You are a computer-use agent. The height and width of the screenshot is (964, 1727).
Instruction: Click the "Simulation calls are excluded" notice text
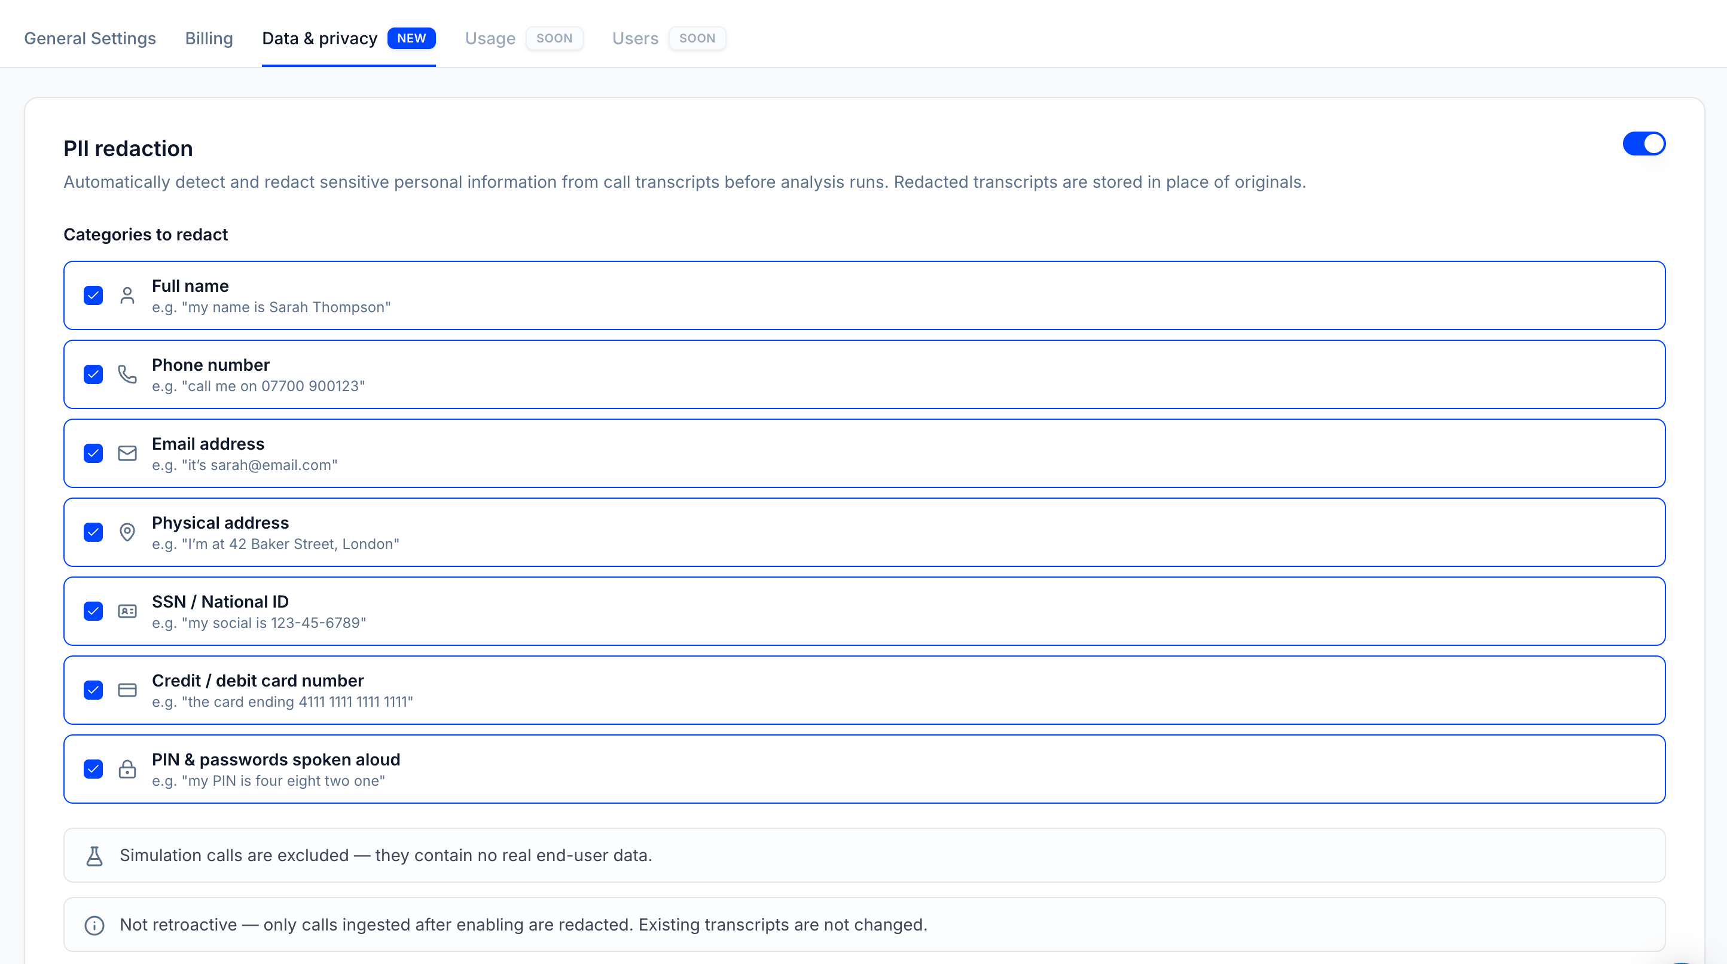[x=386, y=855]
